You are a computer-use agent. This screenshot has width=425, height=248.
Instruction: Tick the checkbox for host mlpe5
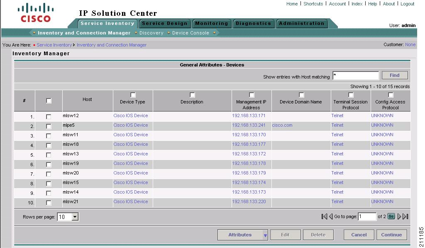coord(49,126)
